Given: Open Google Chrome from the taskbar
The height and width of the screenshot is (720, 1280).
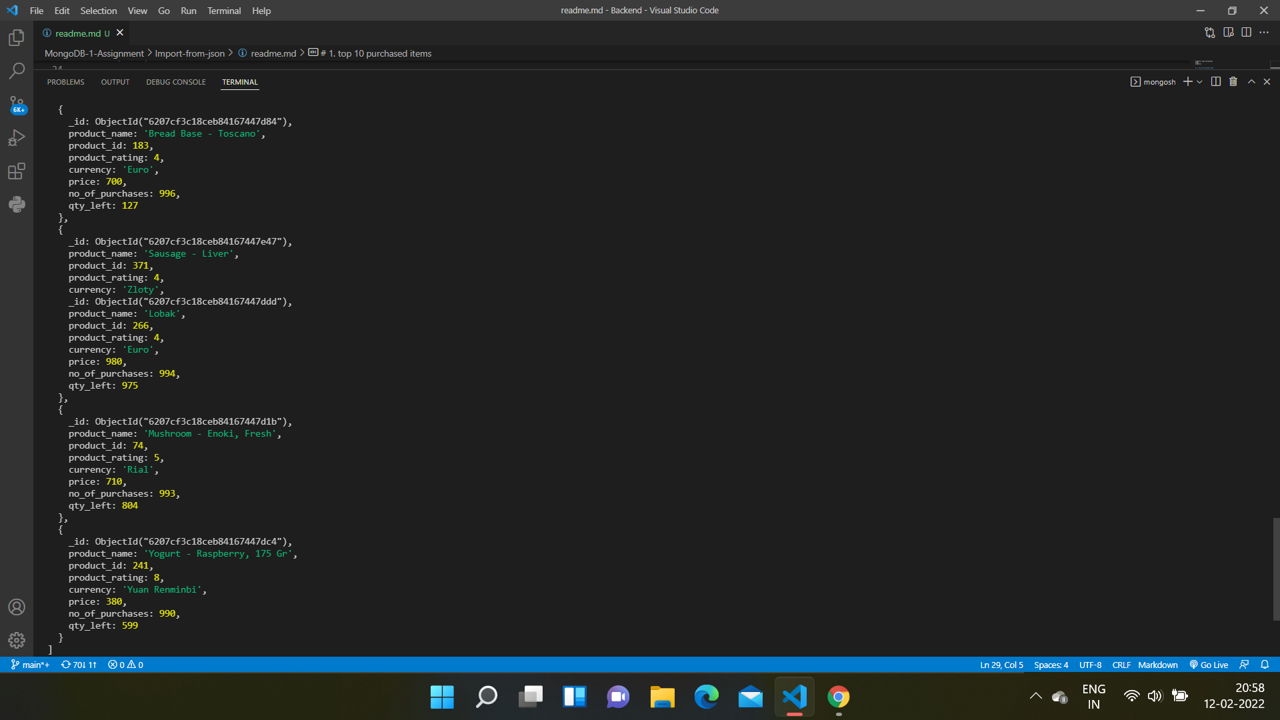Looking at the screenshot, I should (x=839, y=697).
